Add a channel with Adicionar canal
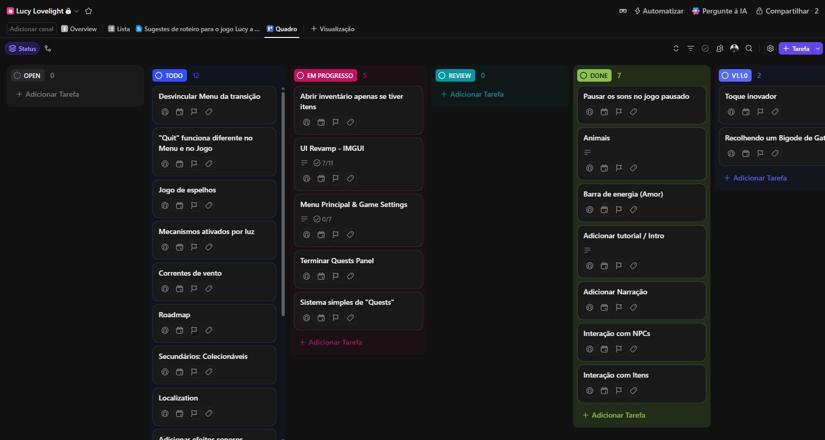The image size is (825, 440). point(32,29)
